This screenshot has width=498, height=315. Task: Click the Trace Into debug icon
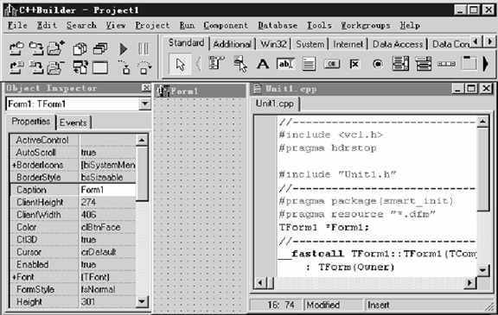(124, 67)
